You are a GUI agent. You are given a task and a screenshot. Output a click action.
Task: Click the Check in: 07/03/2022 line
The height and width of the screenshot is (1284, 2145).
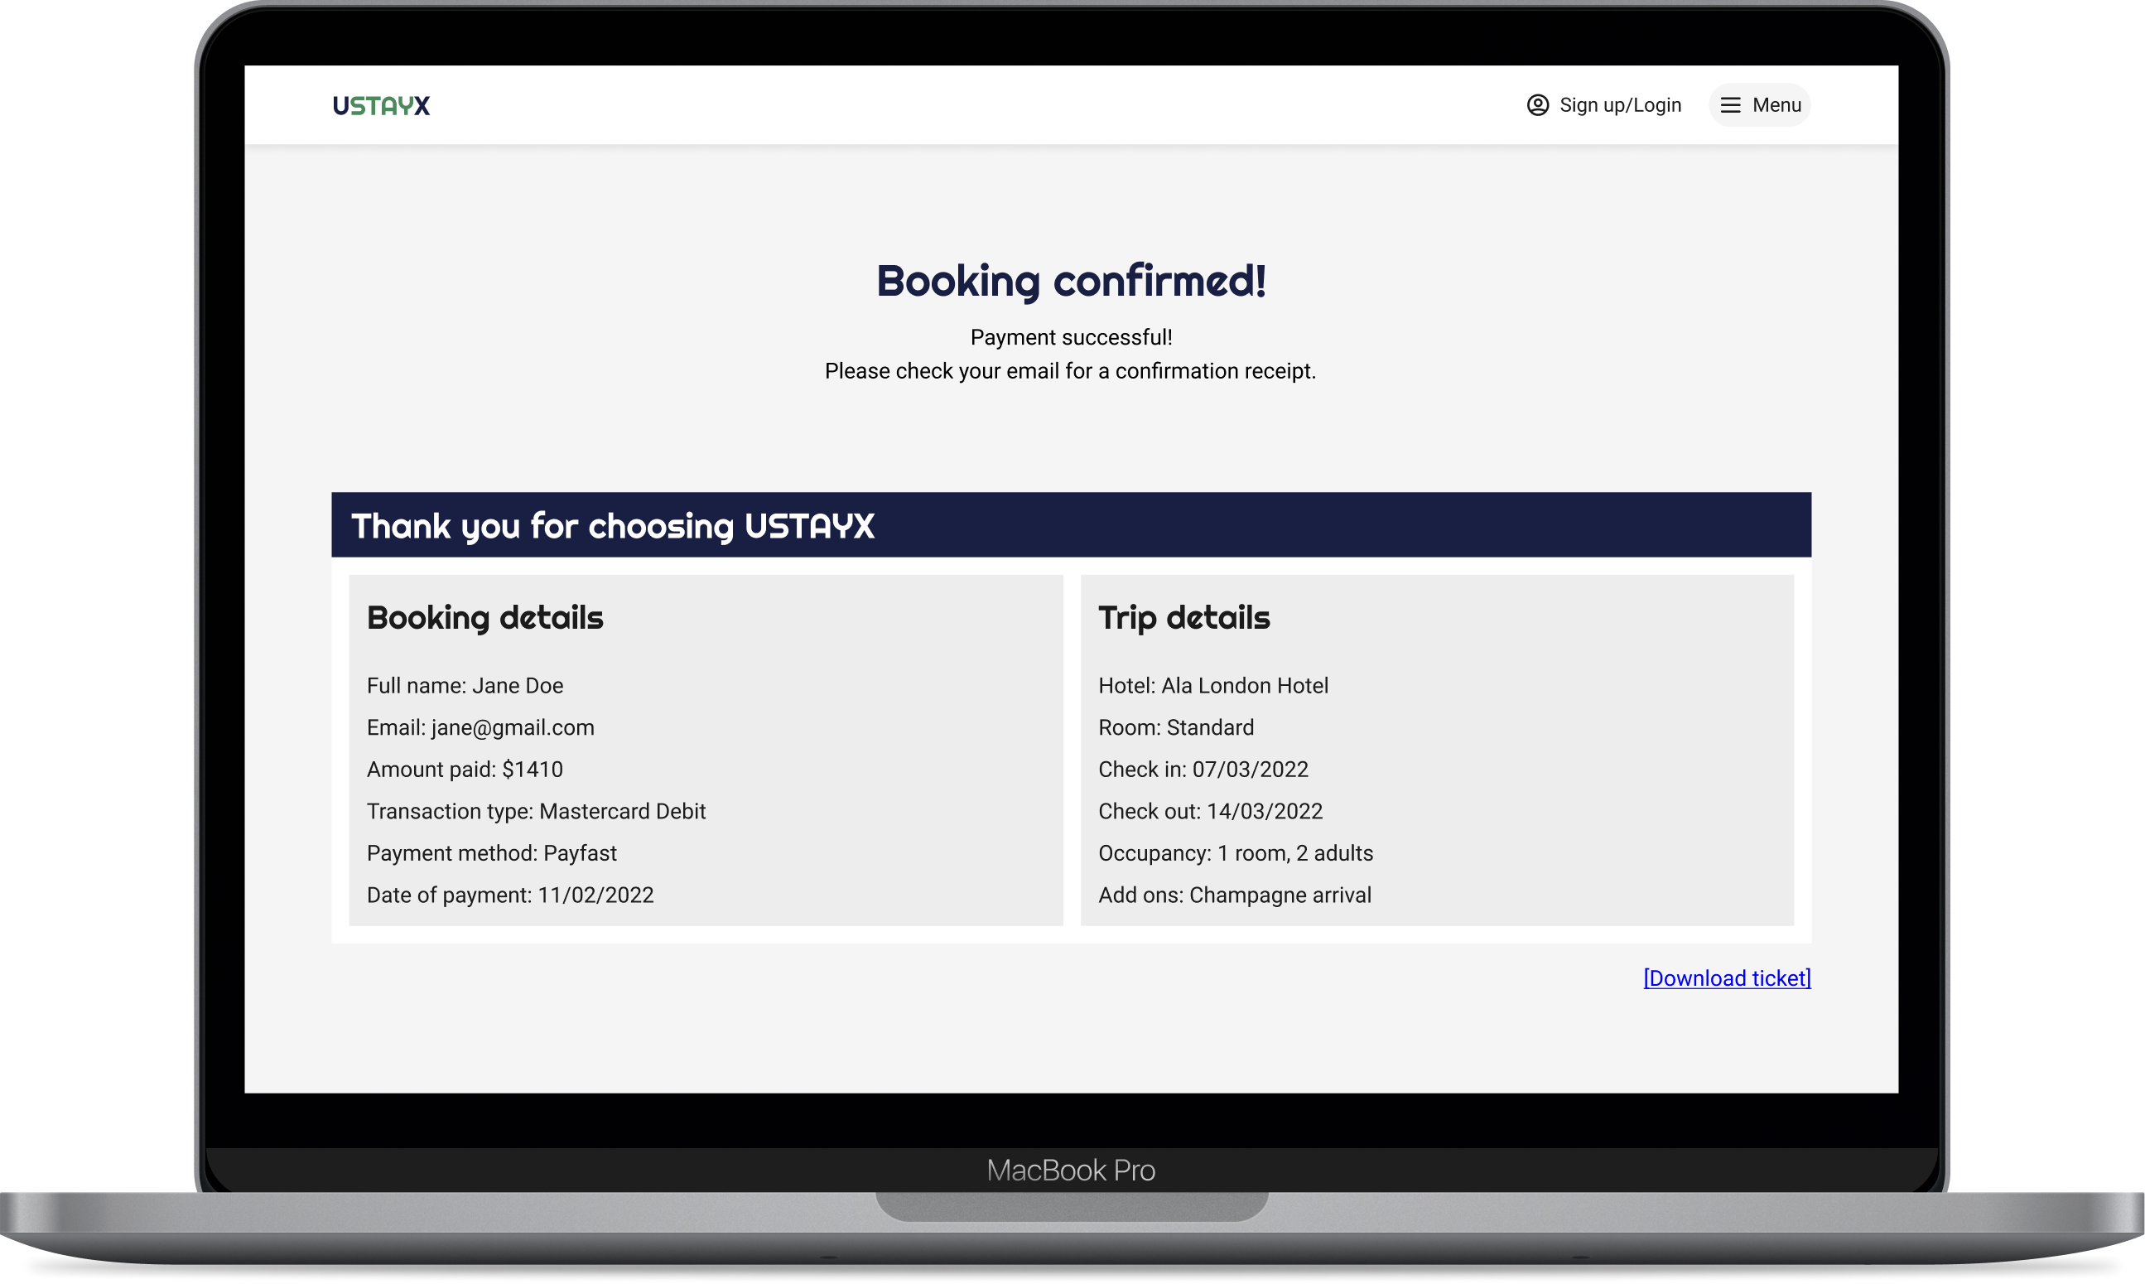click(x=1203, y=770)
